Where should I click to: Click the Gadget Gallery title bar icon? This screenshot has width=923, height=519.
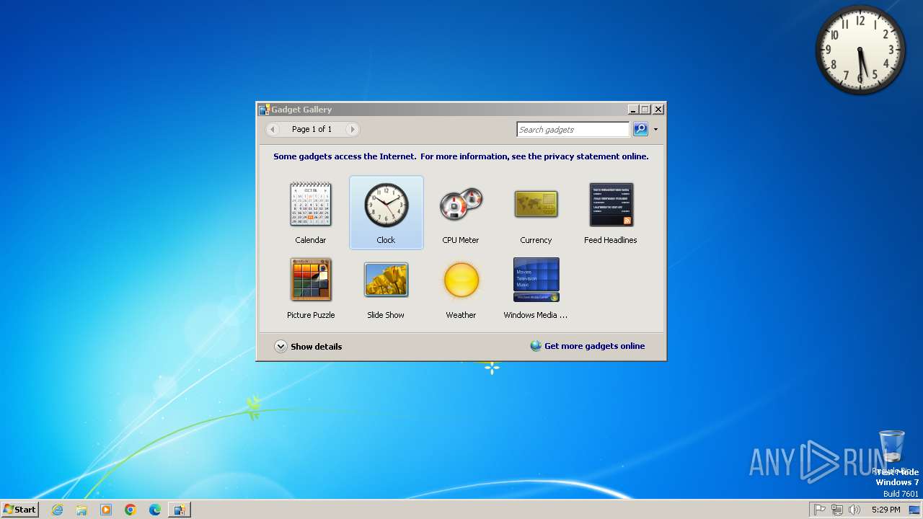(264, 110)
